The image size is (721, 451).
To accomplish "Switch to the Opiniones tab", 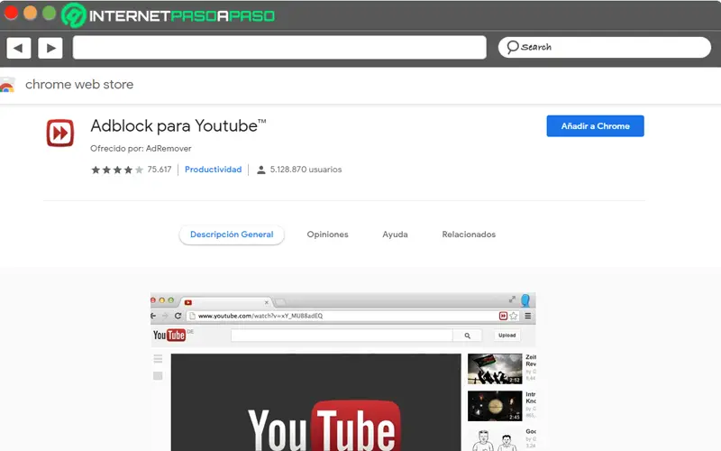I will 327,235.
